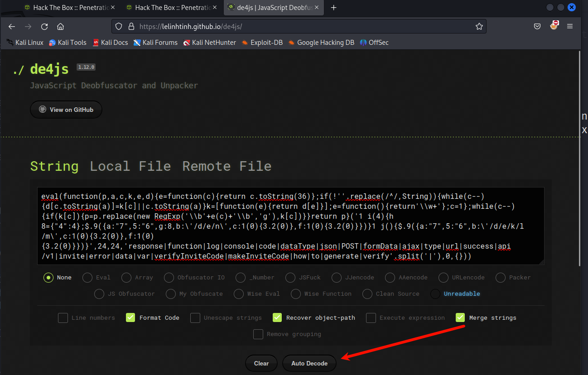
Task: Toggle the Merge strings checkbox
Action: click(461, 317)
